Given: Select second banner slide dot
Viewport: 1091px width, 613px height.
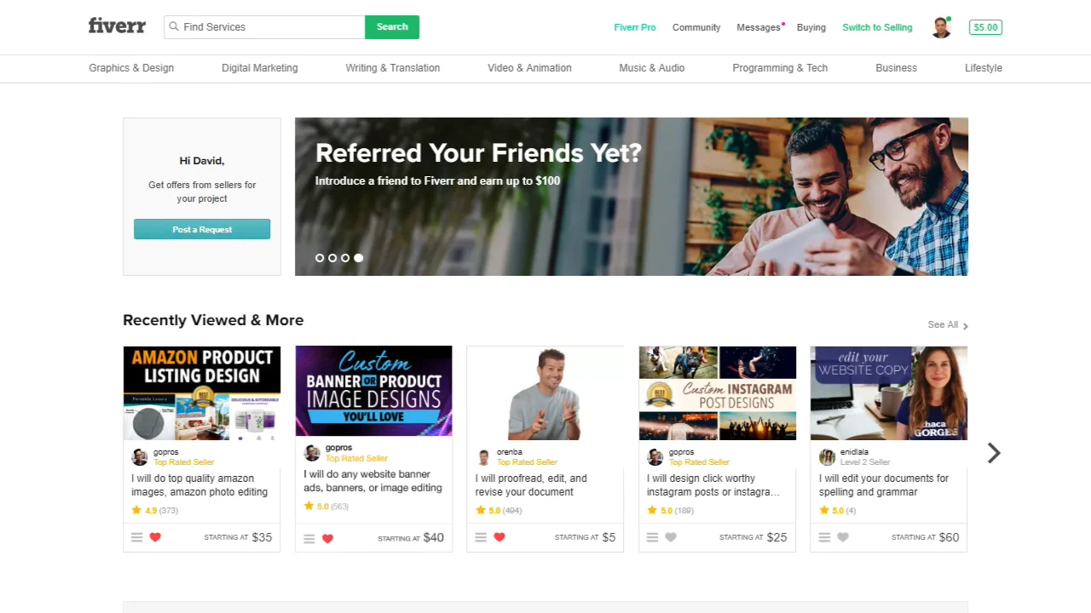Looking at the screenshot, I should (x=332, y=258).
